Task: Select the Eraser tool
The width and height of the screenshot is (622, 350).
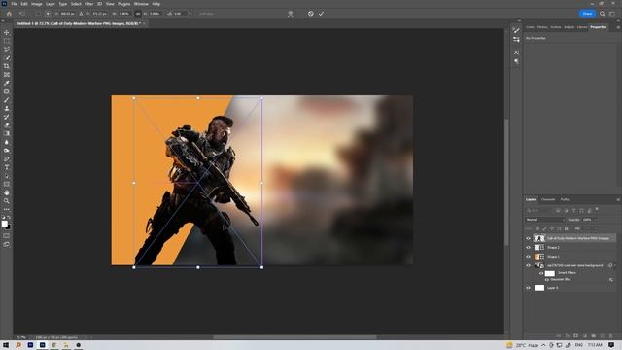Action: pyautogui.click(x=7, y=125)
